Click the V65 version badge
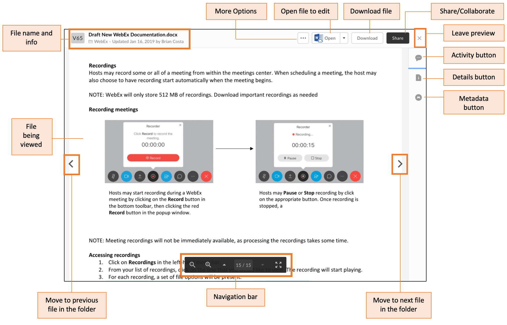 point(77,38)
